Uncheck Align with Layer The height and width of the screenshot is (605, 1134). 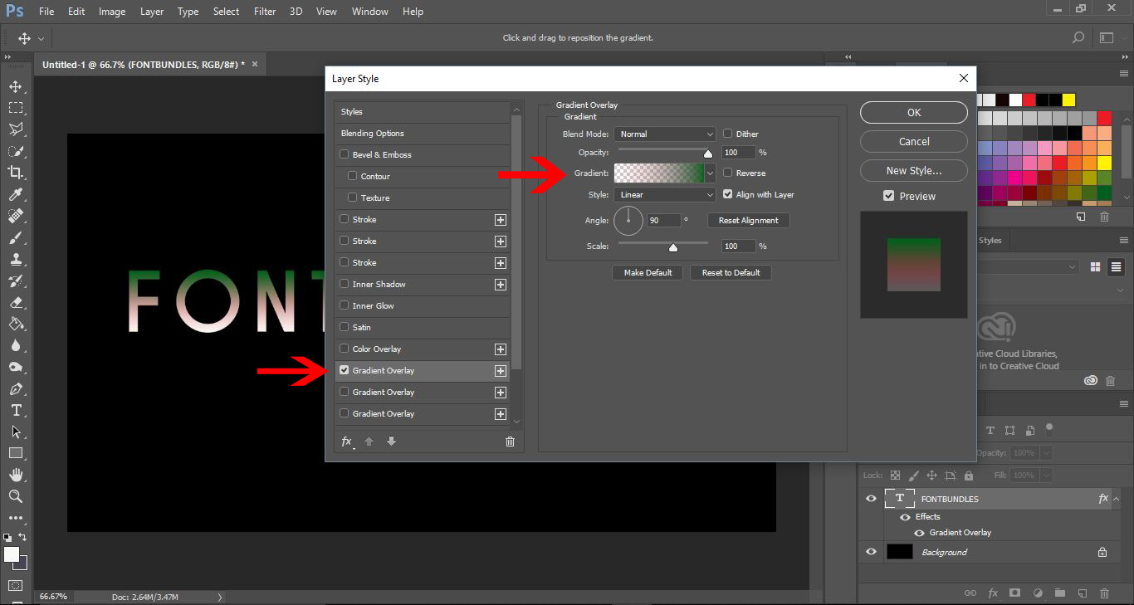coord(728,194)
